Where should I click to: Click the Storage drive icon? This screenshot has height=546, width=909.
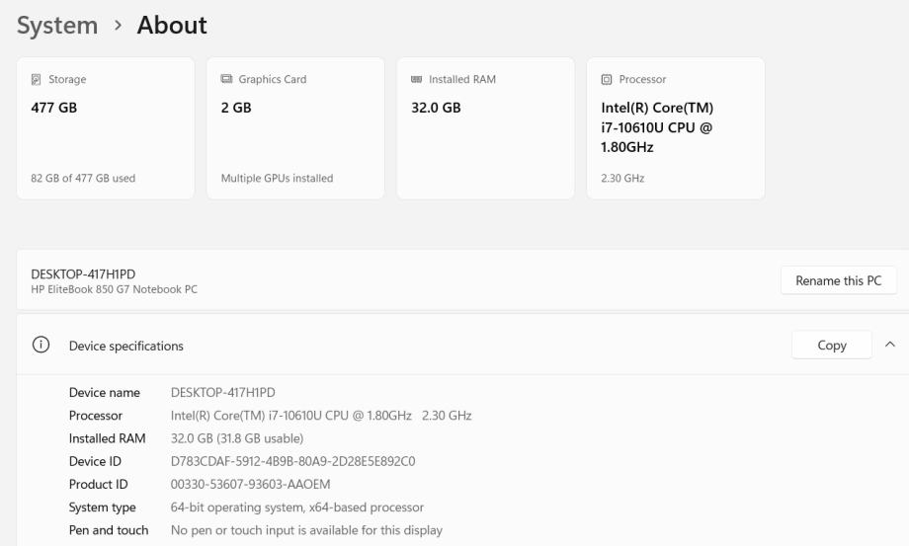point(37,80)
